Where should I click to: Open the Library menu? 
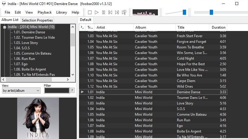point(61,12)
